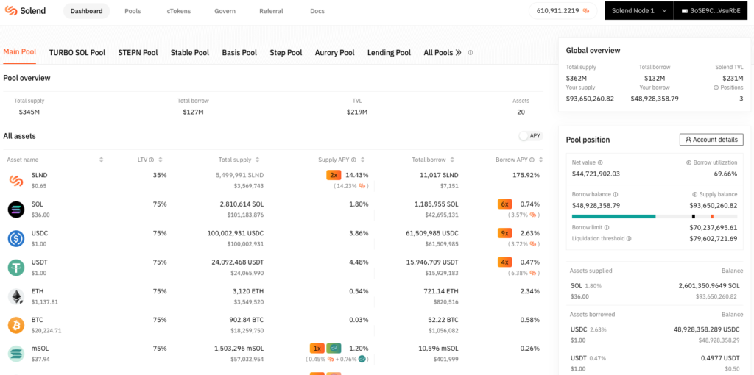
Task: Open the Govern page
Action: 225,11
